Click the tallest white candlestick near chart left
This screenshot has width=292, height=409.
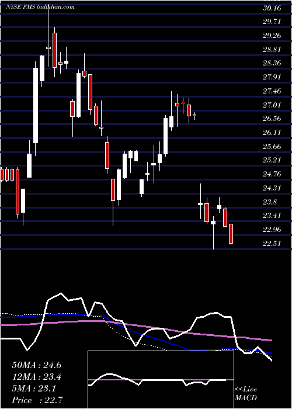(36, 105)
